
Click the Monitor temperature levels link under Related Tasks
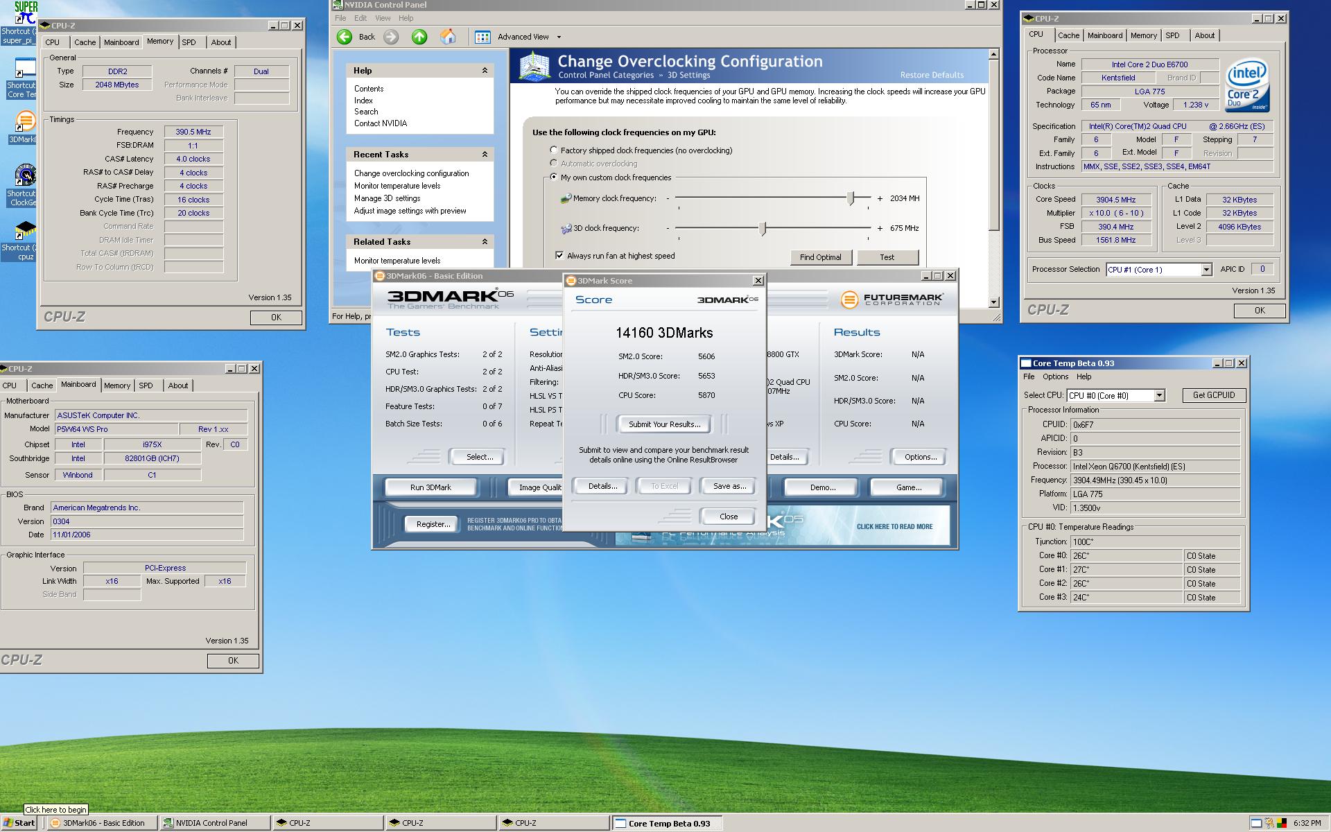(397, 261)
